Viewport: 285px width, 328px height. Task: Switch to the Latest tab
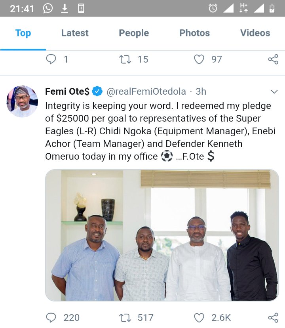75,33
